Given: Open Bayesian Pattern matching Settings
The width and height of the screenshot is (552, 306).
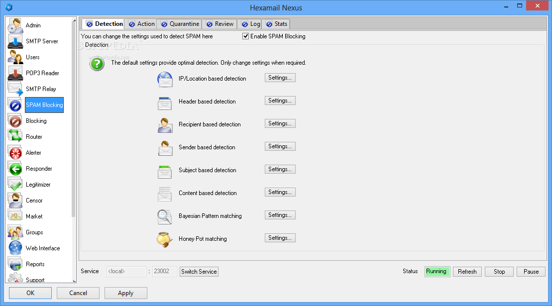Looking at the screenshot, I should point(280,215).
